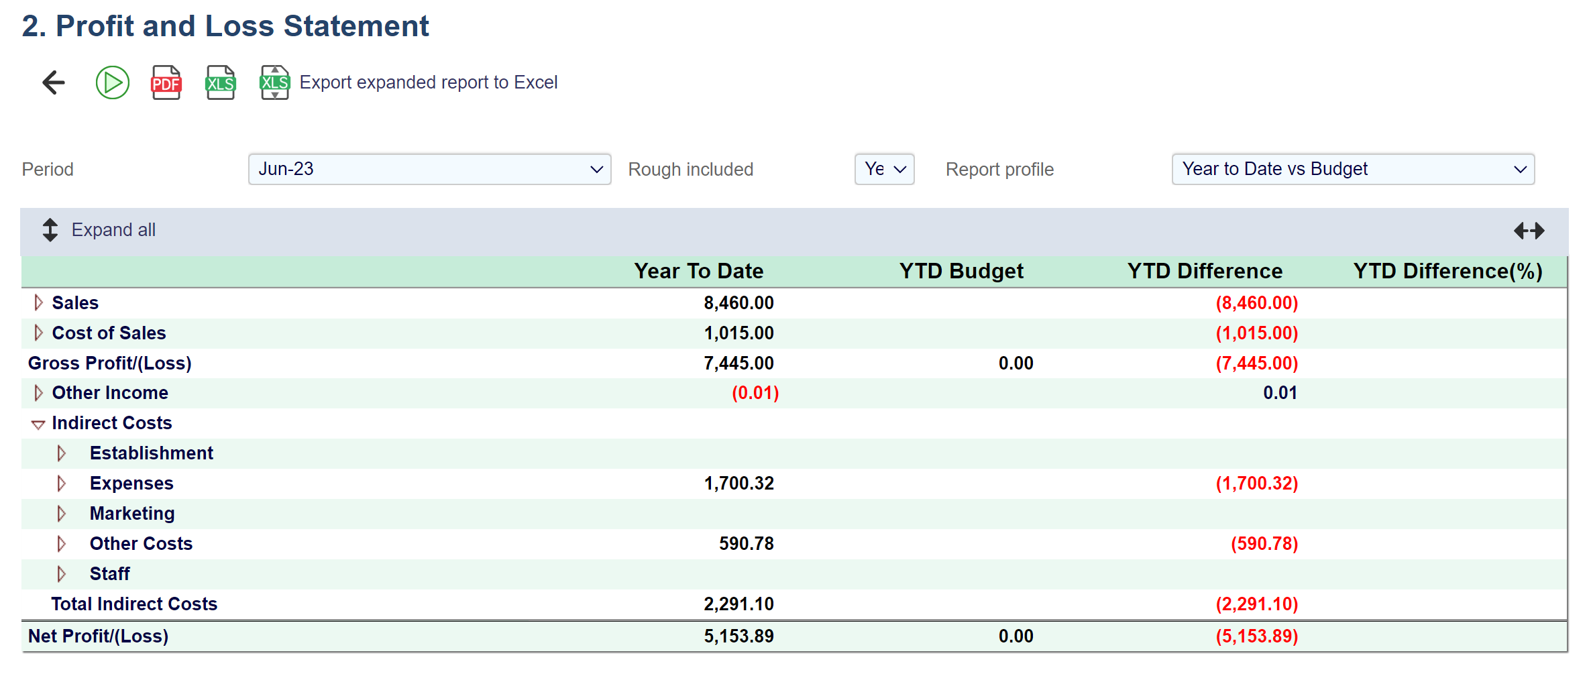Click the expanded Excel export icon
The height and width of the screenshot is (678, 1589).
tap(274, 82)
